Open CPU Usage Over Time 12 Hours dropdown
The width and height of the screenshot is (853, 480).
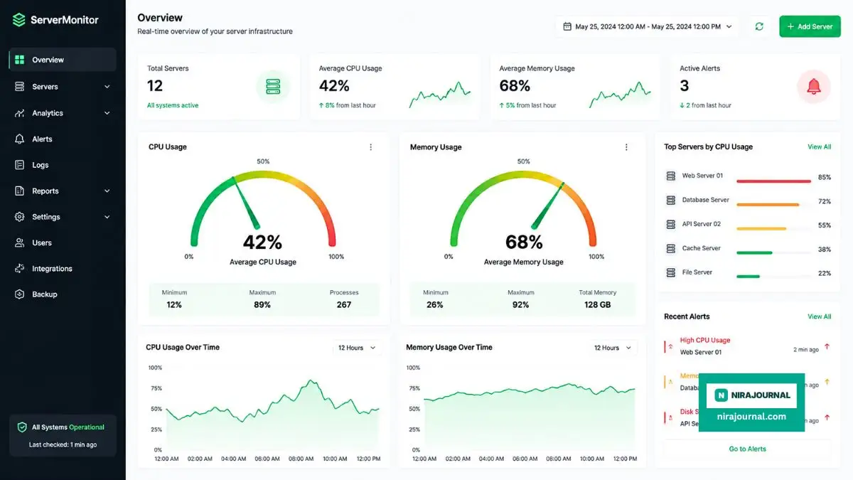(x=357, y=348)
